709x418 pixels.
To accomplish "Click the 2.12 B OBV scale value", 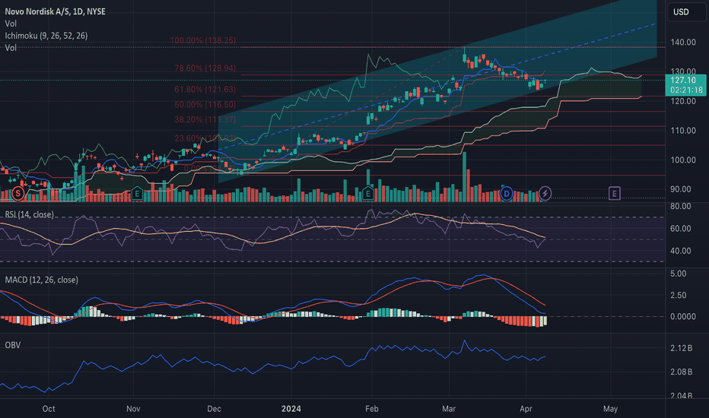I will [681, 348].
